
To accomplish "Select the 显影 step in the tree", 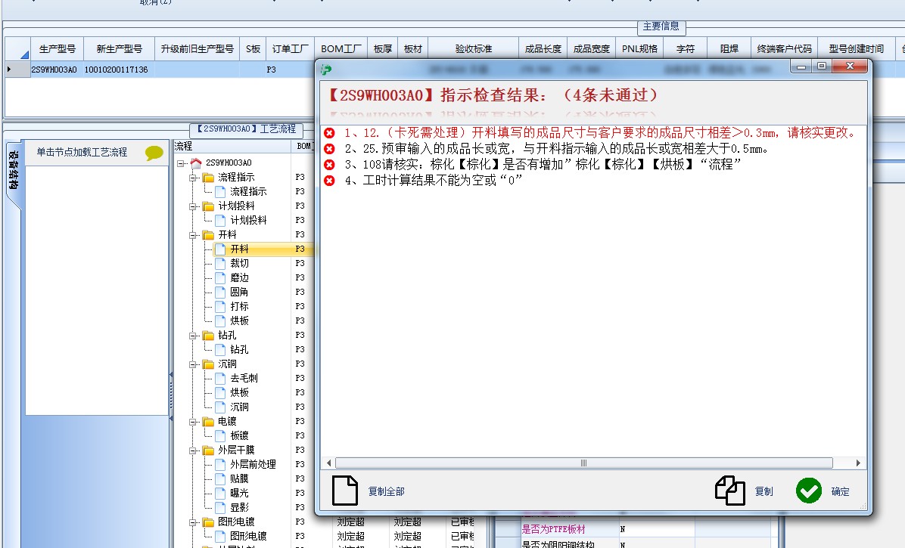I will coord(239,508).
